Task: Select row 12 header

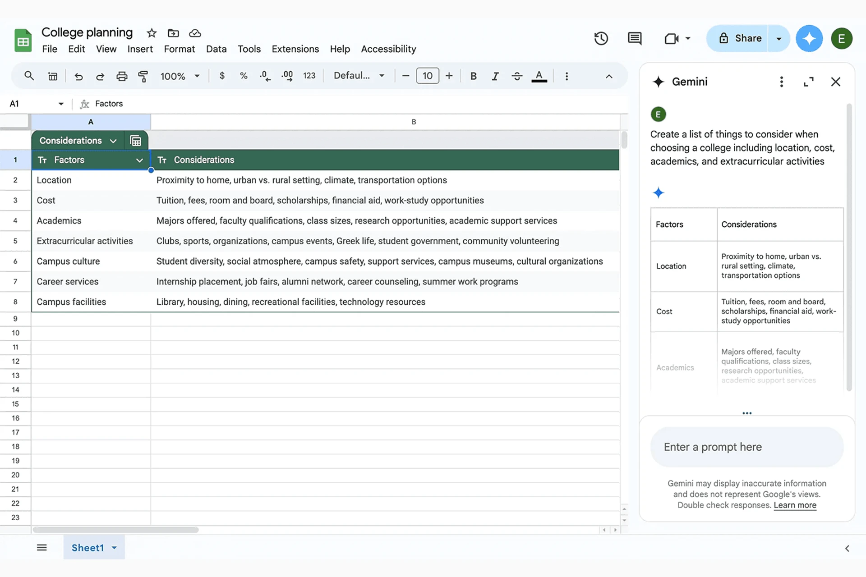Action: (x=15, y=361)
